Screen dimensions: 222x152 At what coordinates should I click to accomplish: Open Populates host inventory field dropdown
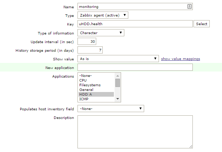[111, 109]
